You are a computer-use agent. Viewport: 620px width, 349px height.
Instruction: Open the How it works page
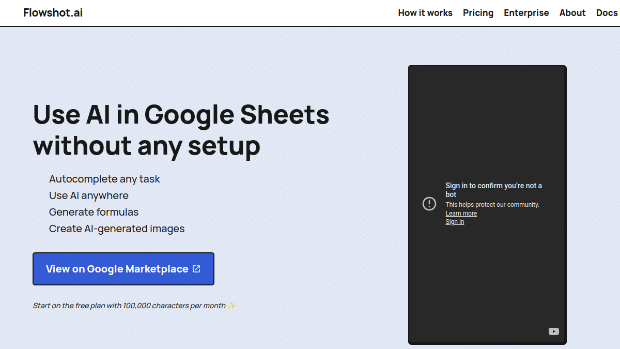point(425,13)
